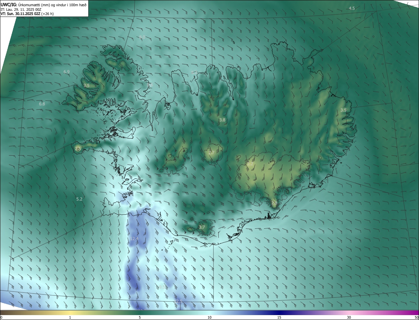The height and width of the screenshot is (320, 419).
Task: Click the precipitation color scale bar
Action: [209, 312]
